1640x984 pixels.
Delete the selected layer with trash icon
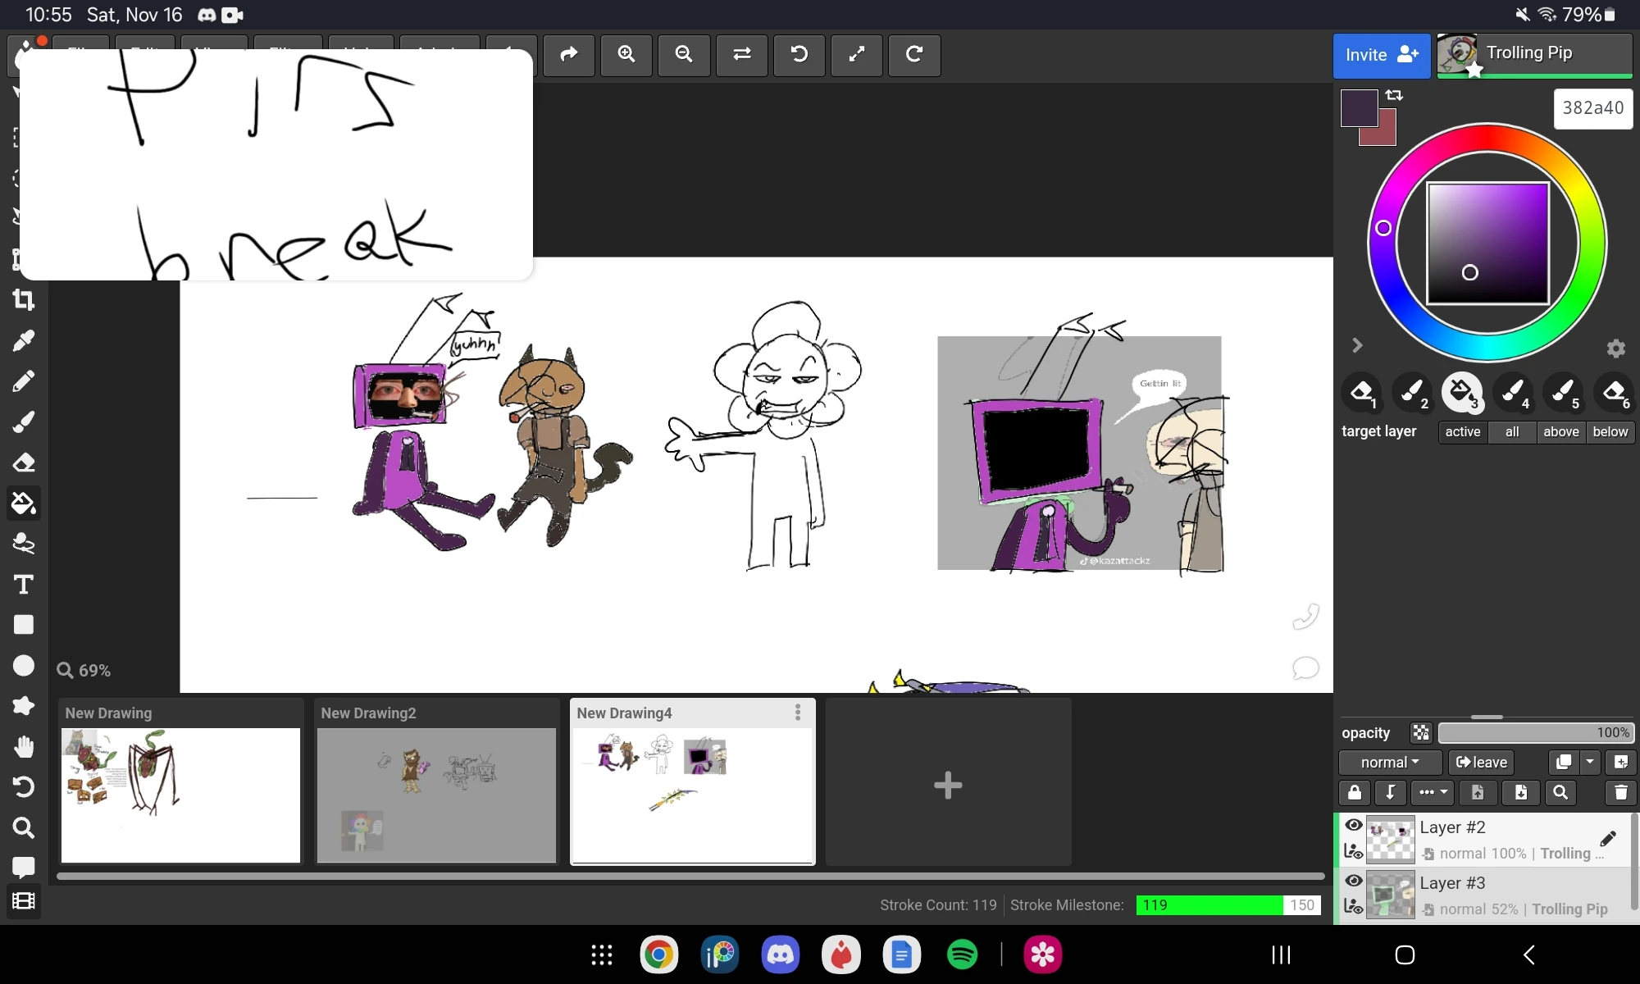pyautogui.click(x=1619, y=793)
